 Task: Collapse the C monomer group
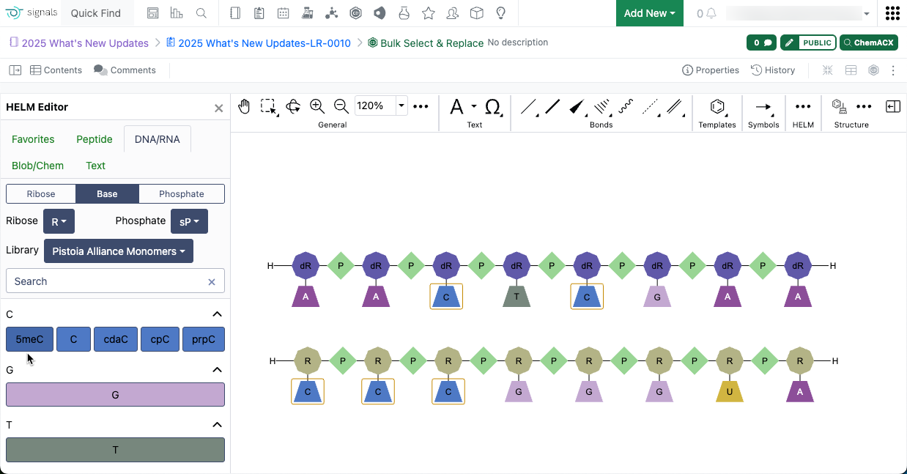click(217, 314)
